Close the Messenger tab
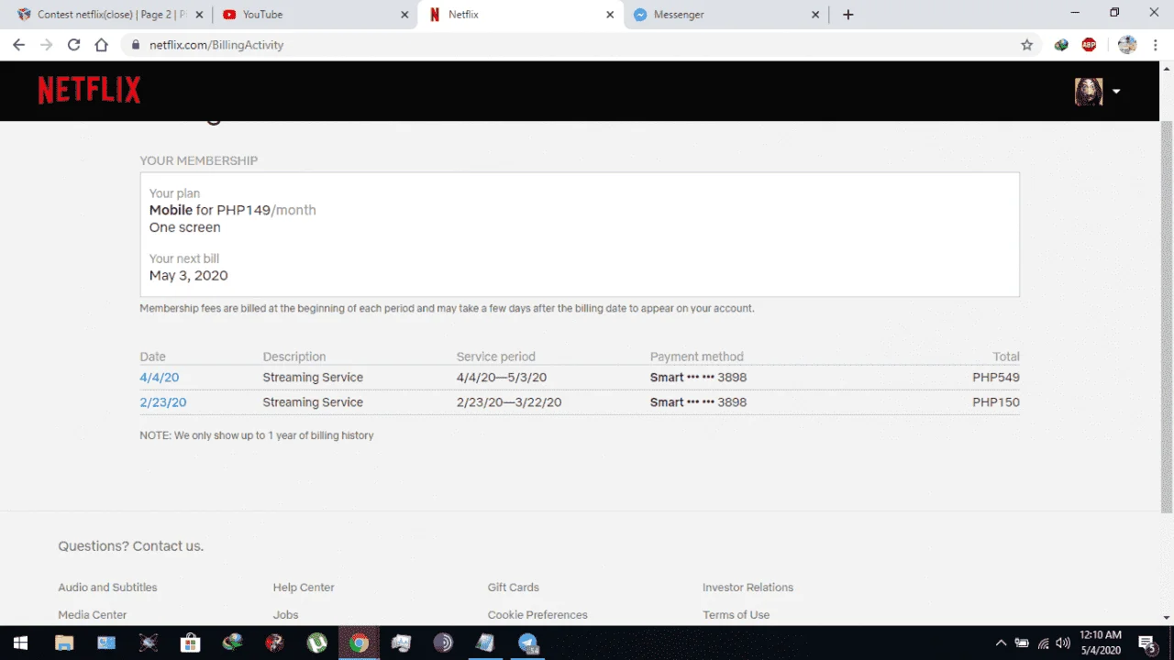 point(816,15)
